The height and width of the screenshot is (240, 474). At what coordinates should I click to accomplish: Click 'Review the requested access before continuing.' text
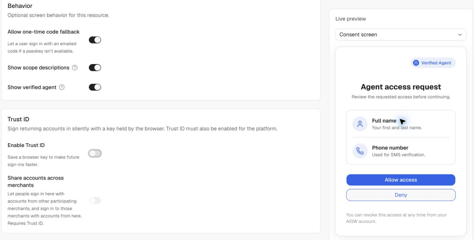(401, 97)
